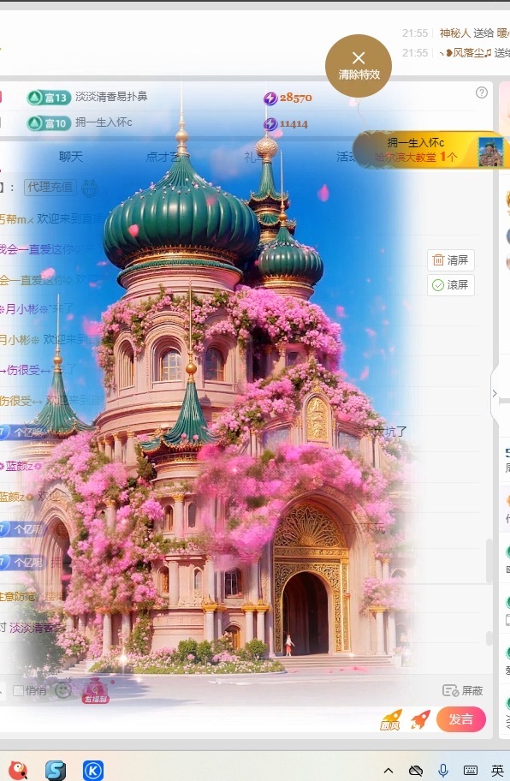Open the red bird app in taskbar
Screen dimensions: 510x781
18,770
